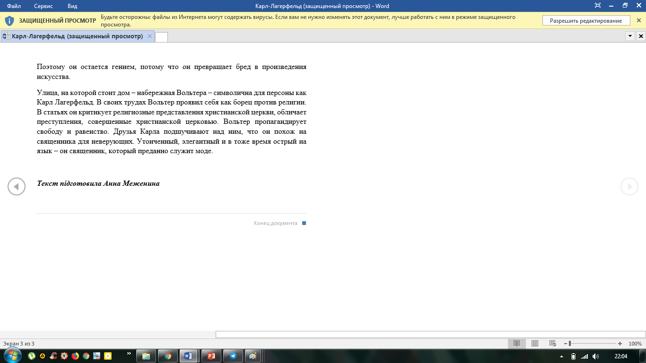
Task: Close the Карл-Лагерфельд document tab
Action: tap(149, 36)
